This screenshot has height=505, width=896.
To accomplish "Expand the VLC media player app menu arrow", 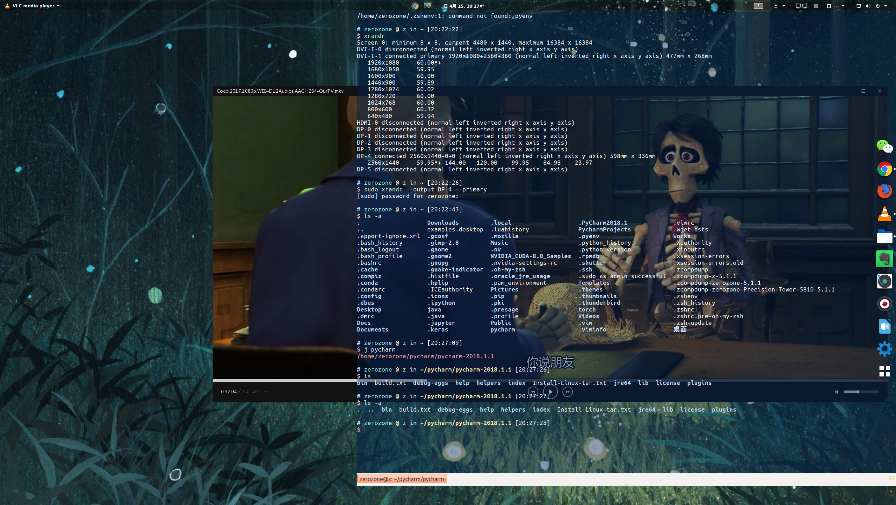I will (x=58, y=6).
